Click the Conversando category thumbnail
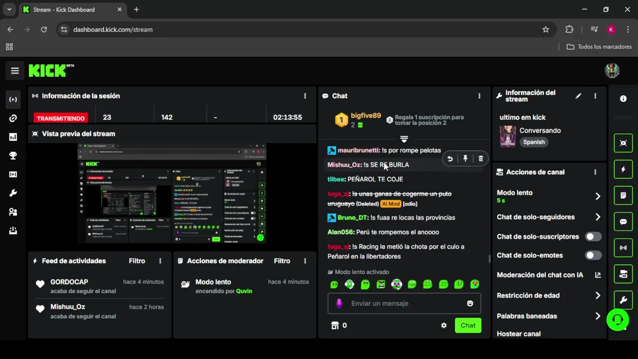Screen dimensions: 638x359 pyautogui.click(x=508, y=136)
